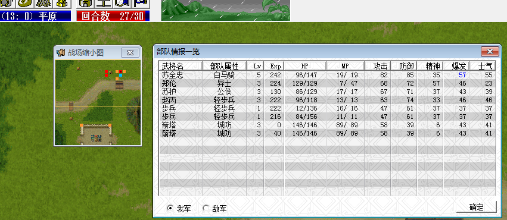Close the 部队情报一览 dialog

tap(490, 52)
